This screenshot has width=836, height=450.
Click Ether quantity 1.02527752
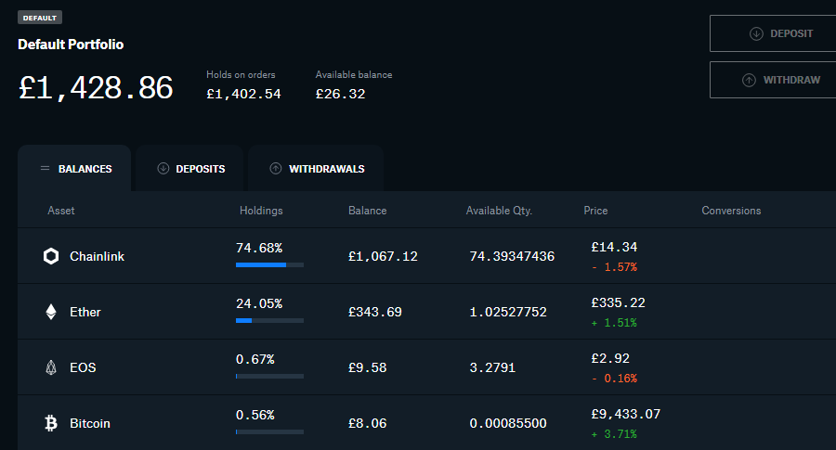pyautogui.click(x=508, y=312)
